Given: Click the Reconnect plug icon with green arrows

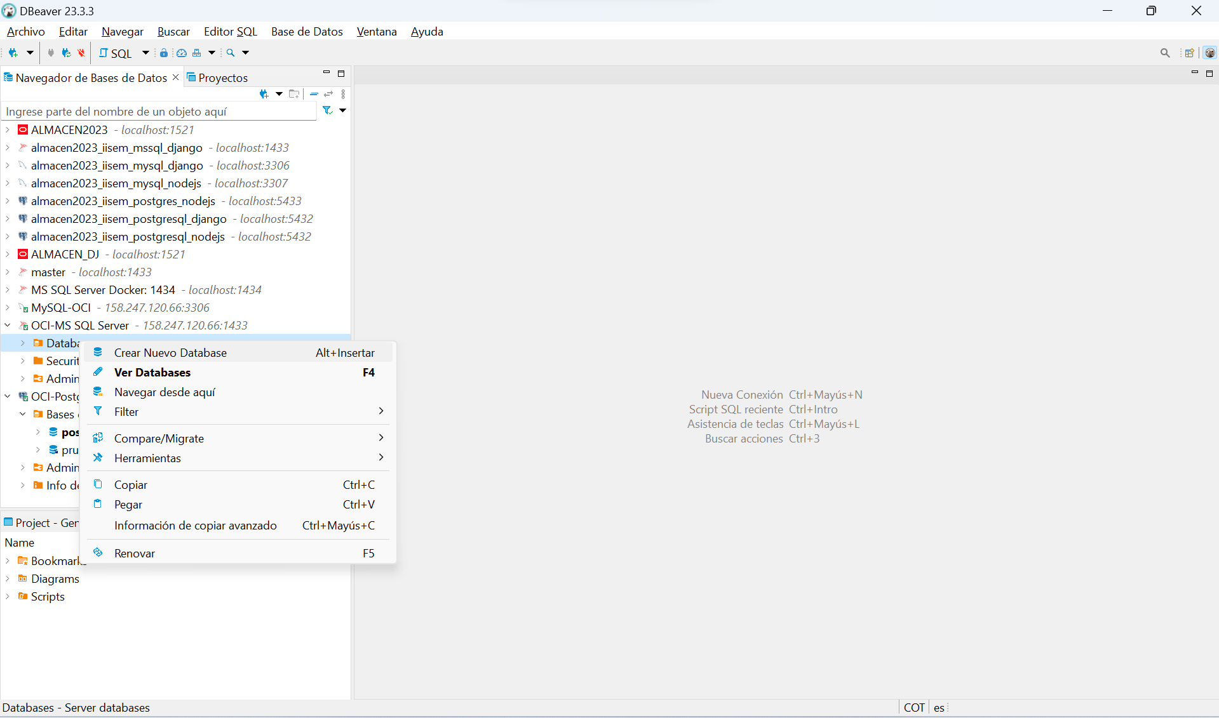Looking at the screenshot, I should click(66, 53).
